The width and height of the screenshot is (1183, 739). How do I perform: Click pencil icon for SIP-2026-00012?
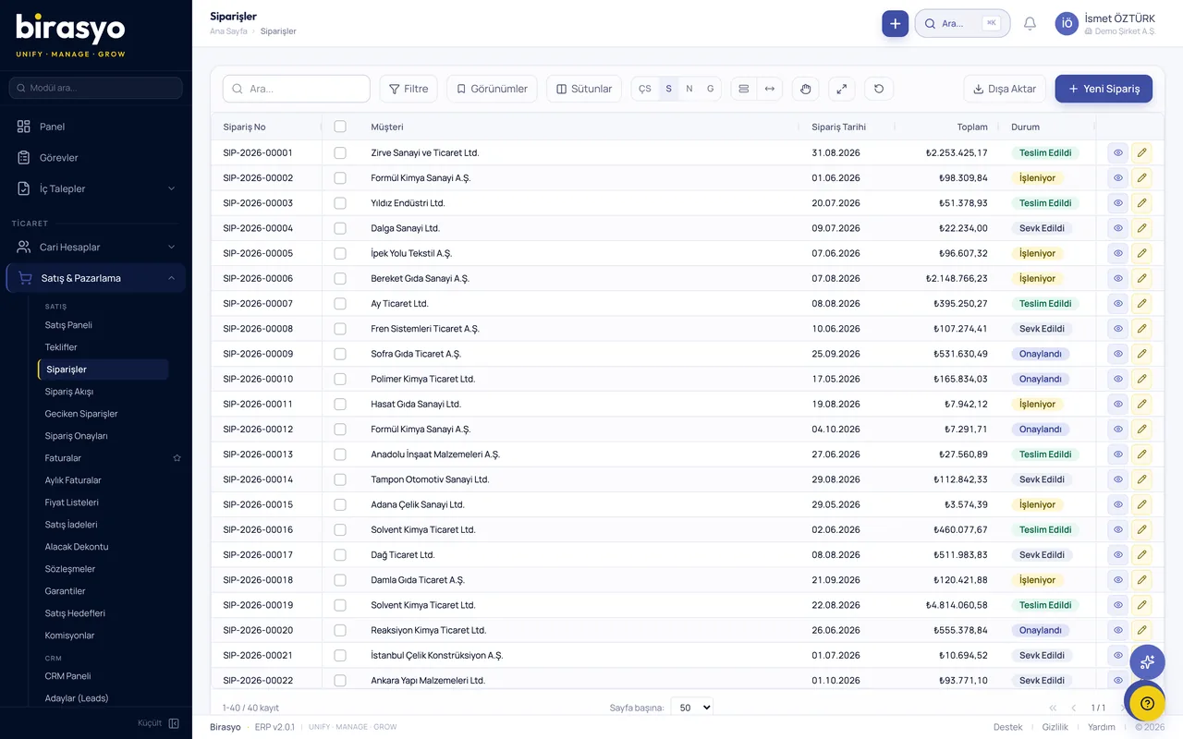click(1141, 429)
